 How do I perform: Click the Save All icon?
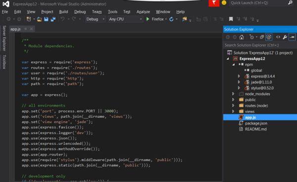[53, 19]
